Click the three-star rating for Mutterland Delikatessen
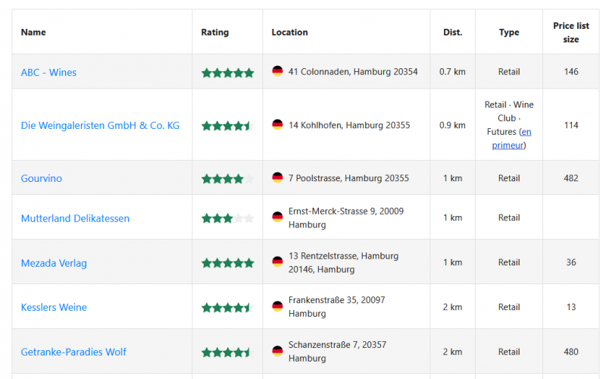This screenshot has height=379, width=606. pos(228,218)
